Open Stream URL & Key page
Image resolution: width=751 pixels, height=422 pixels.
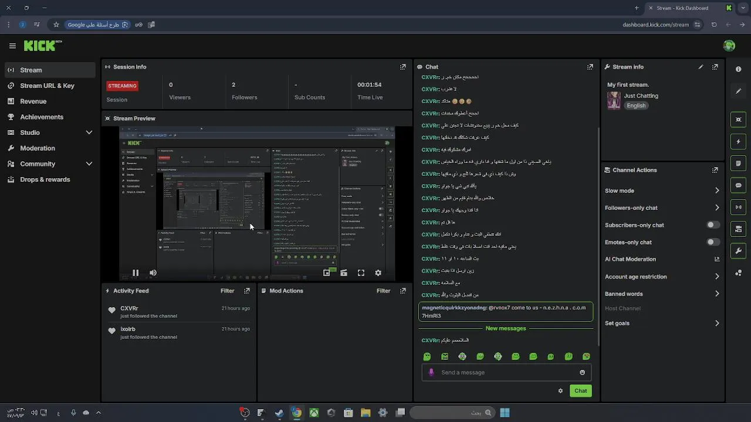coord(49,86)
